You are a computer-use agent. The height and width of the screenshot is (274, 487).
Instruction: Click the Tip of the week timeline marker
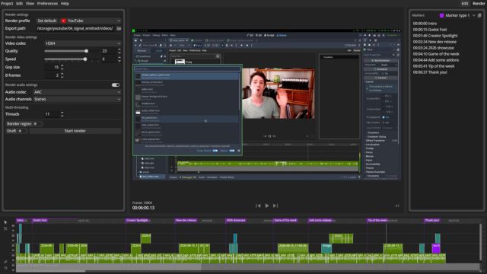[377, 220]
